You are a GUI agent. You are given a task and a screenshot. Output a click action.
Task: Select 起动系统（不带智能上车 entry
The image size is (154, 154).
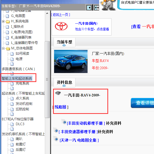[23, 93]
